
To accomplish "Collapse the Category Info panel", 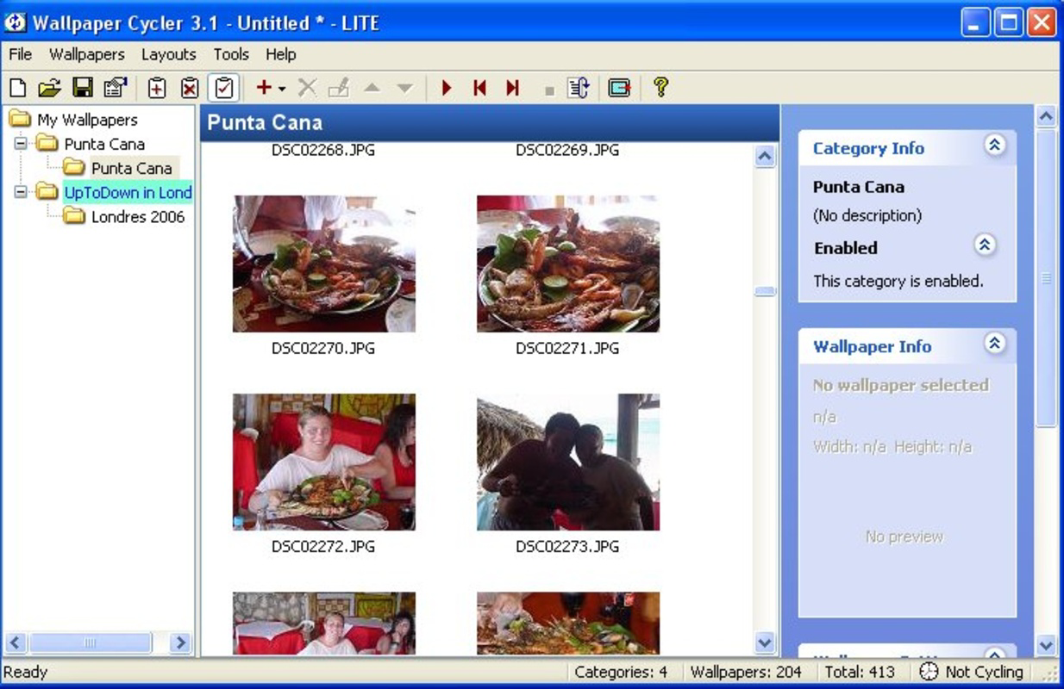I will pyautogui.click(x=995, y=146).
